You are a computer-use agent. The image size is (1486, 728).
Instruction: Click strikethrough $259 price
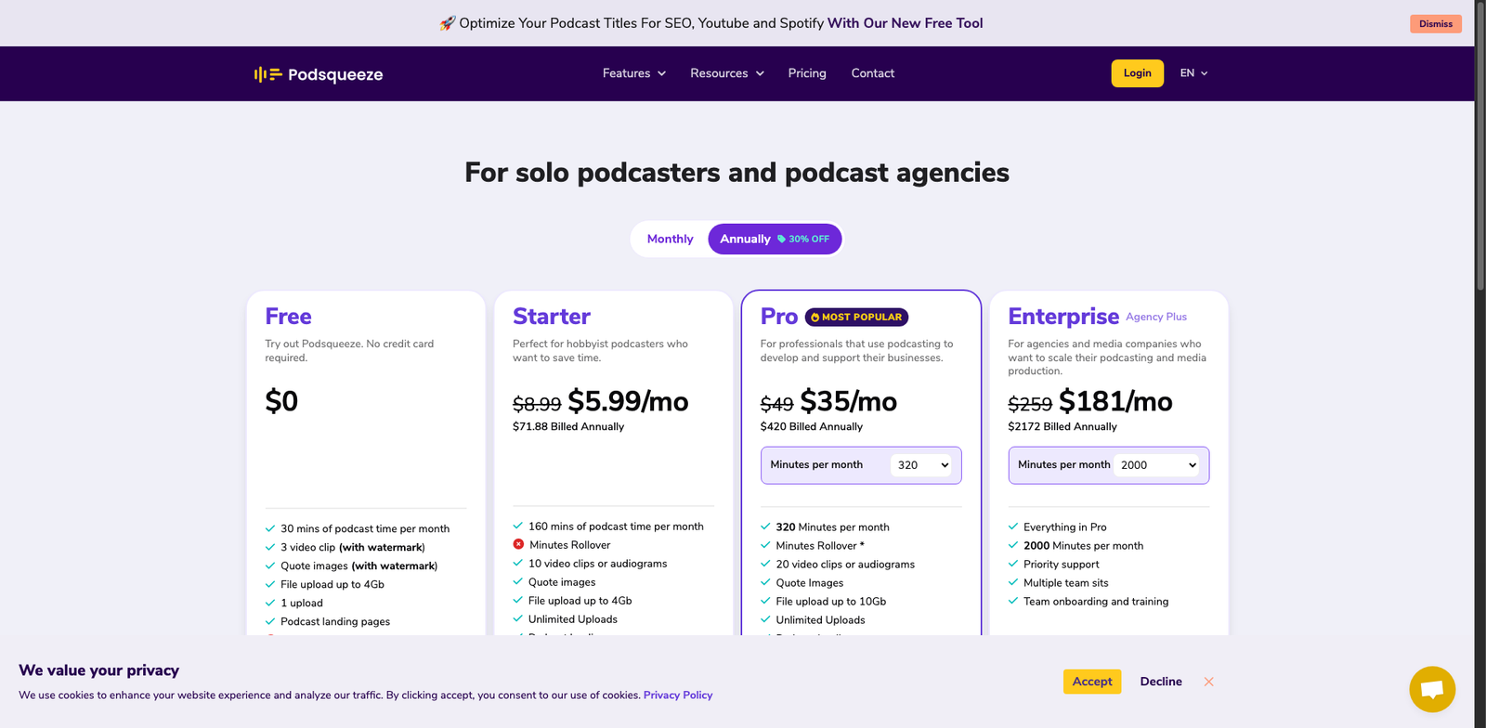coord(1030,404)
